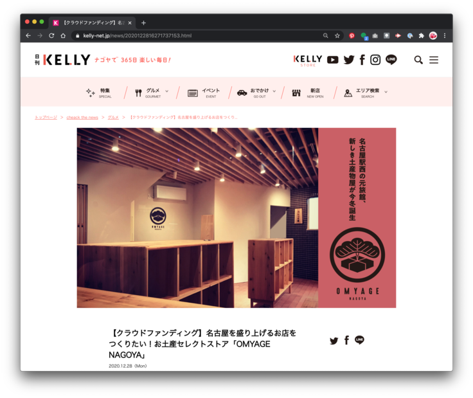Open the 特集 SPECIAL menu item
This screenshot has height=398, width=473.
(100, 93)
